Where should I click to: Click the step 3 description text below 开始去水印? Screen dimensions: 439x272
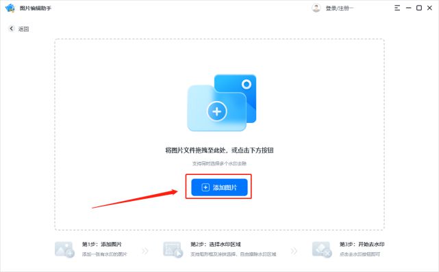tap(360, 254)
